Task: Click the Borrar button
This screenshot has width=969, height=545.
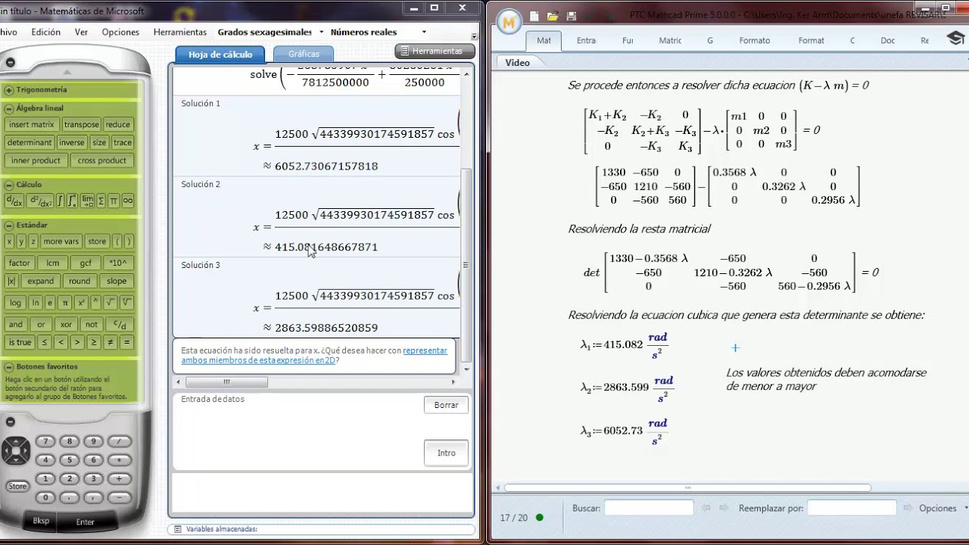Action: pos(446,405)
